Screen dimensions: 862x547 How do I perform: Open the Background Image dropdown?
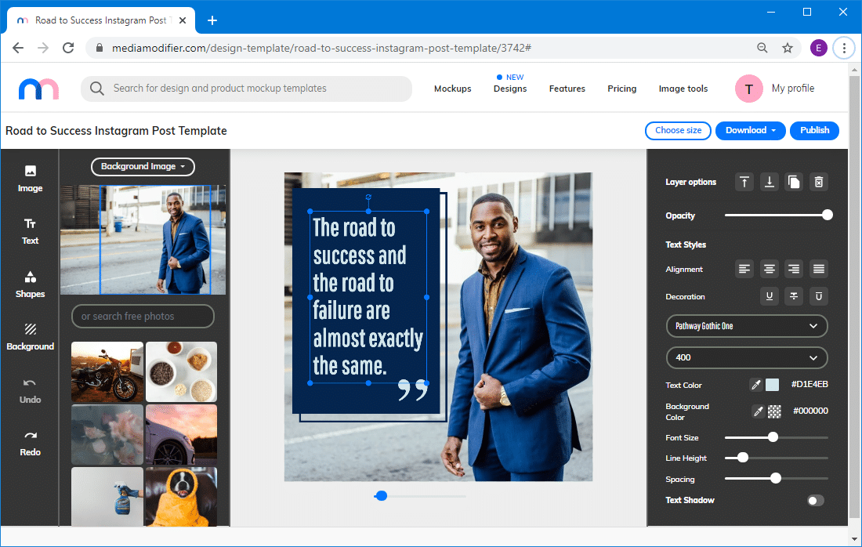[x=143, y=166]
